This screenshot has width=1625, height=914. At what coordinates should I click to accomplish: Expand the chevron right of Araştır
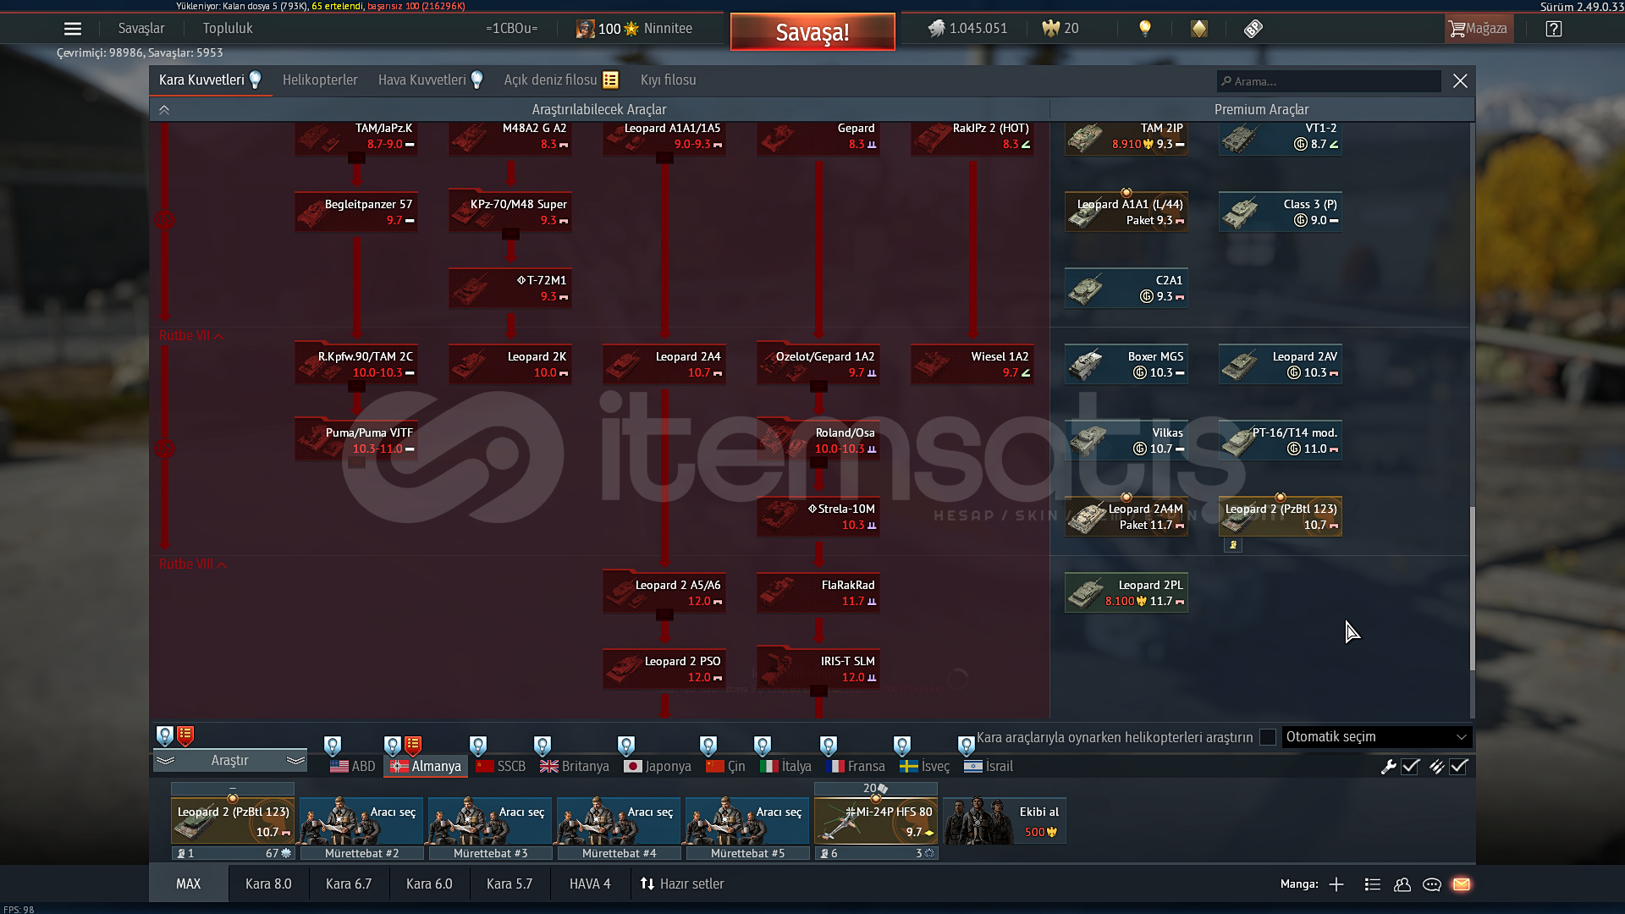point(295,761)
